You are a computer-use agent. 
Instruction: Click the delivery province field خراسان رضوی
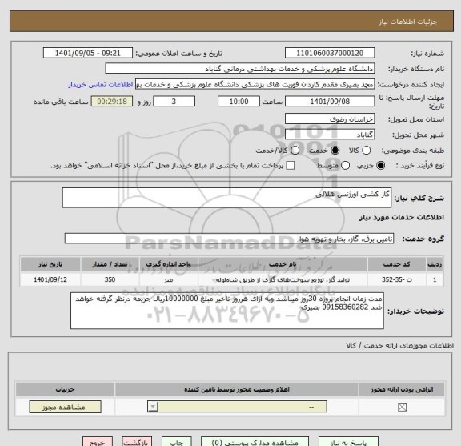330,119
